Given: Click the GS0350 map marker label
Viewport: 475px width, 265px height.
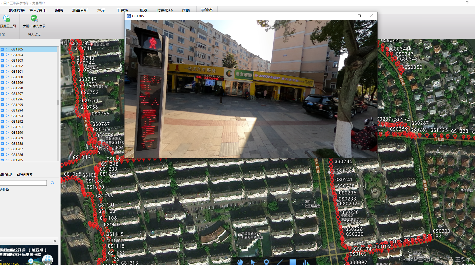Looking at the screenshot, I should 414,67.
